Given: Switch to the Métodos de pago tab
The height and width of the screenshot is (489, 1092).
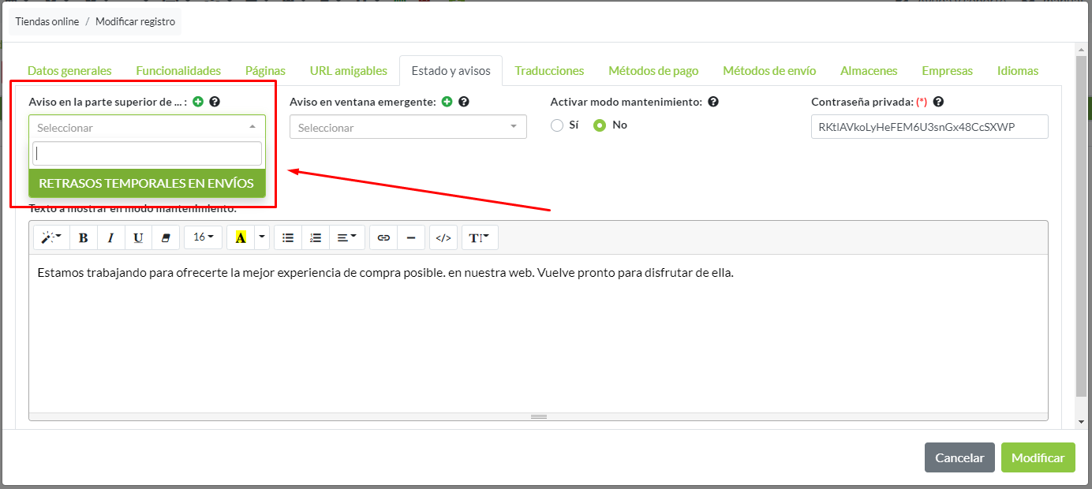Looking at the screenshot, I should point(653,70).
